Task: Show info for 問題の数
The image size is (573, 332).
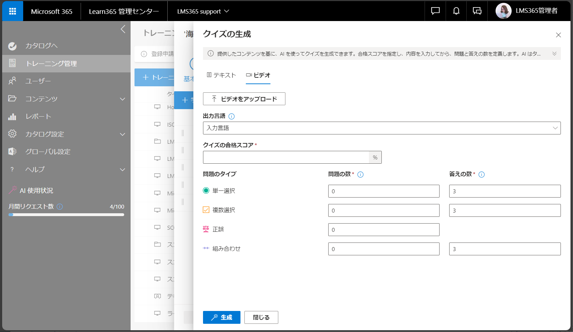Action: click(x=360, y=174)
